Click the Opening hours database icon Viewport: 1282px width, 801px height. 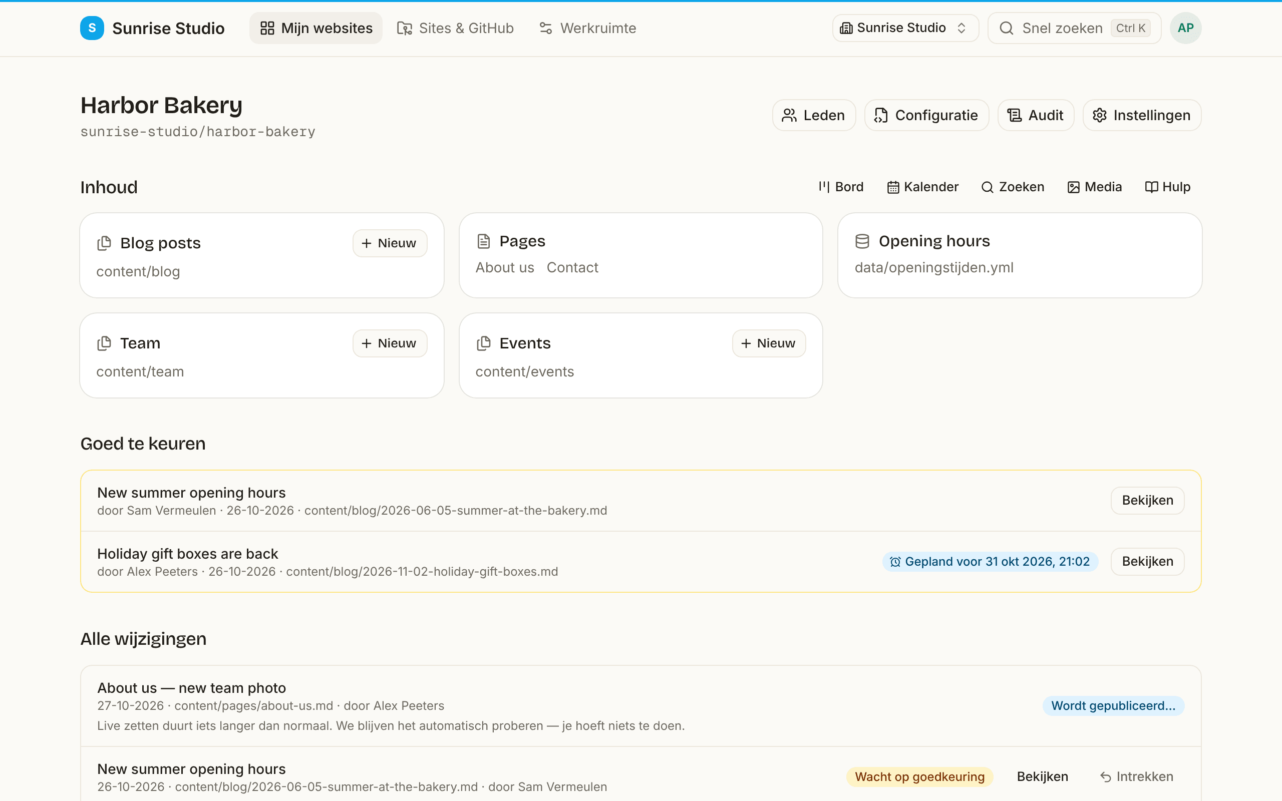pos(862,241)
